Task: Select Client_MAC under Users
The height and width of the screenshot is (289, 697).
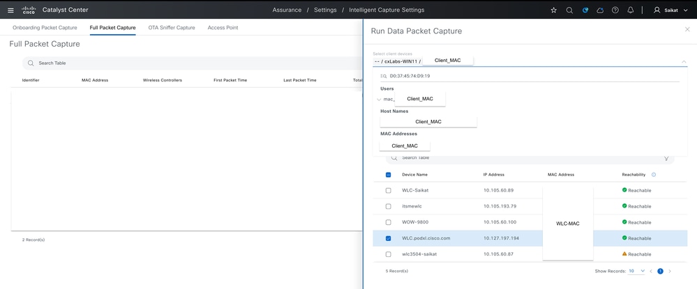Action: (x=420, y=99)
